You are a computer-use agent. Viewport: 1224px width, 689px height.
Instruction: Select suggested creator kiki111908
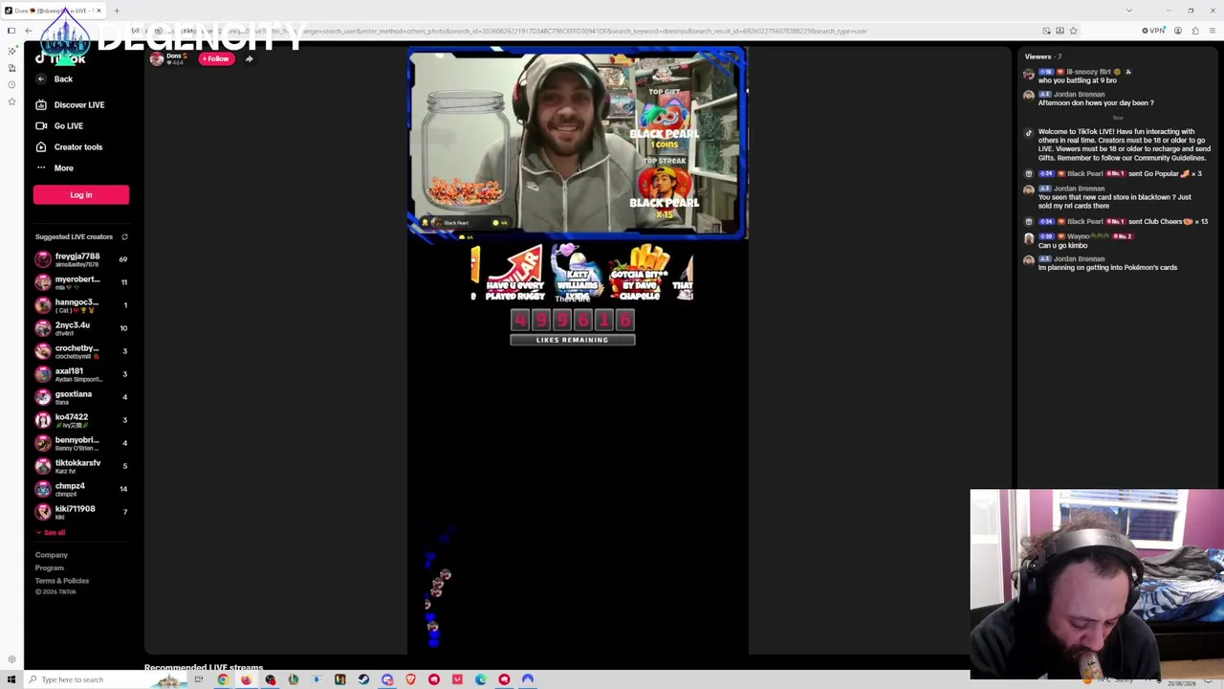point(81,512)
